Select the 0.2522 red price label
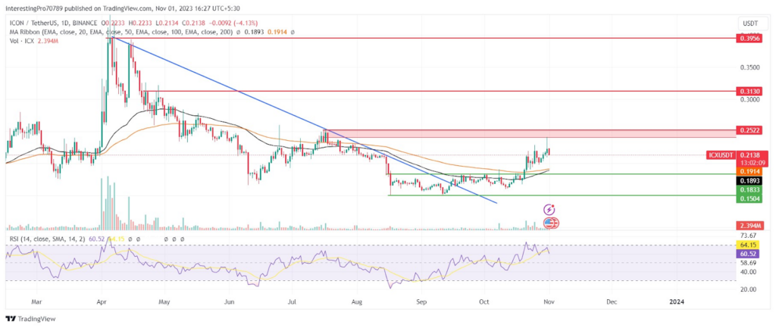 click(749, 130)
